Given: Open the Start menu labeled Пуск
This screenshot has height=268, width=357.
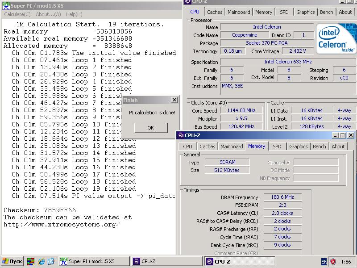Looking at the screenshot, I should [x=12, y=261].
